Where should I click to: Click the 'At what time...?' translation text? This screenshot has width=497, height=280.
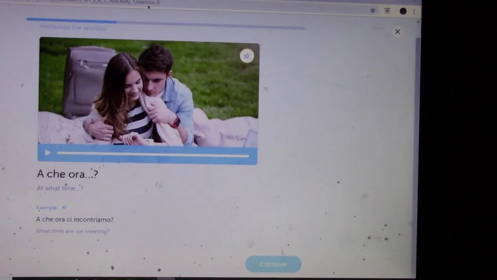point(60,188)
